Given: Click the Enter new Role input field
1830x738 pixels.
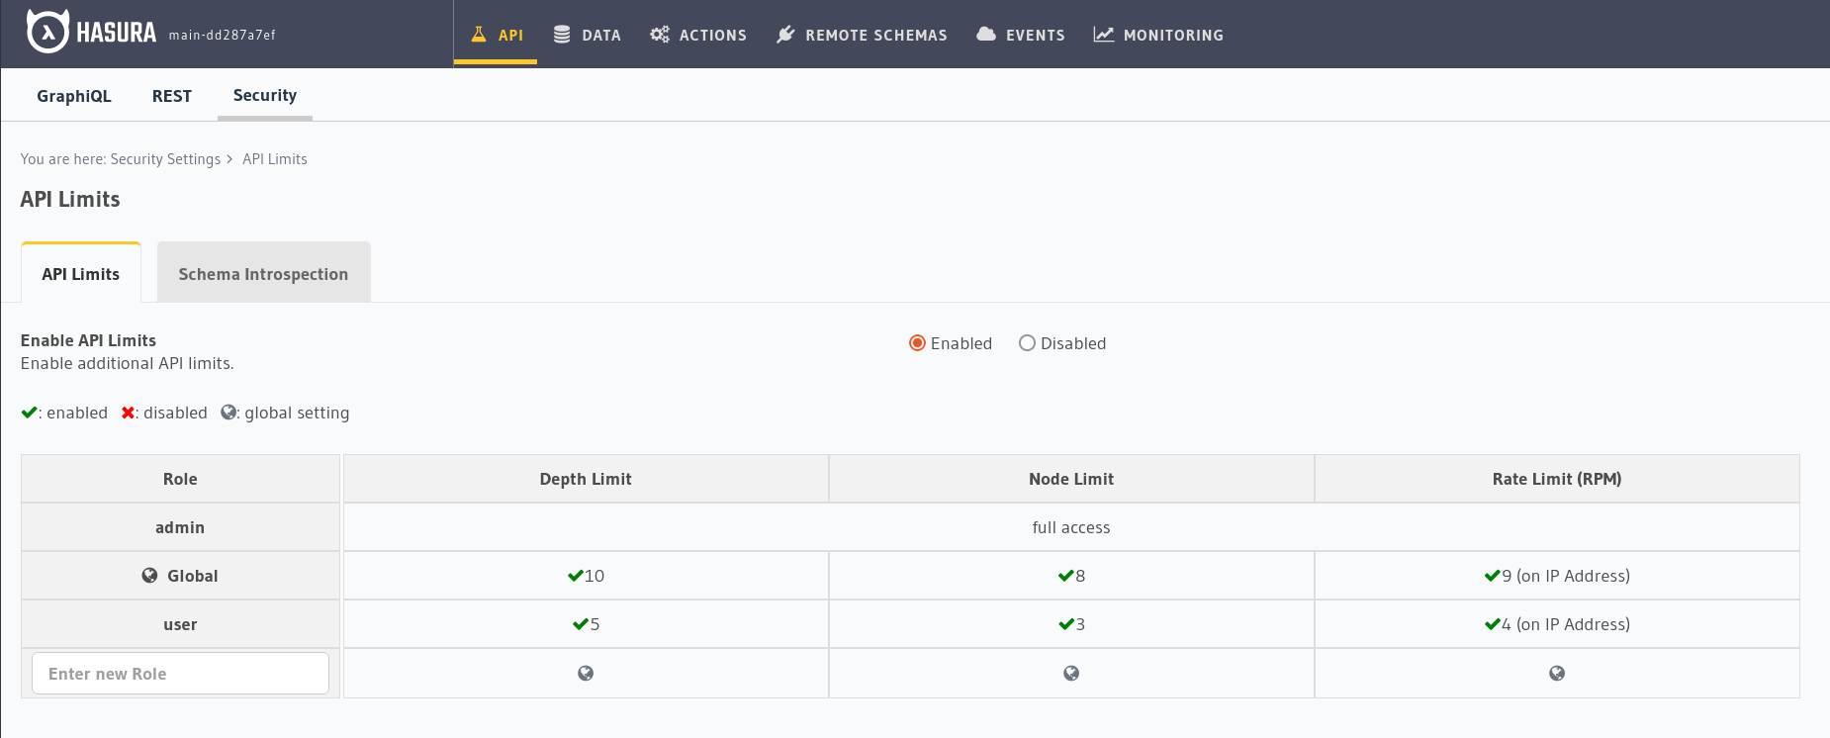Looking at the screenshot, I should (180, 674).
